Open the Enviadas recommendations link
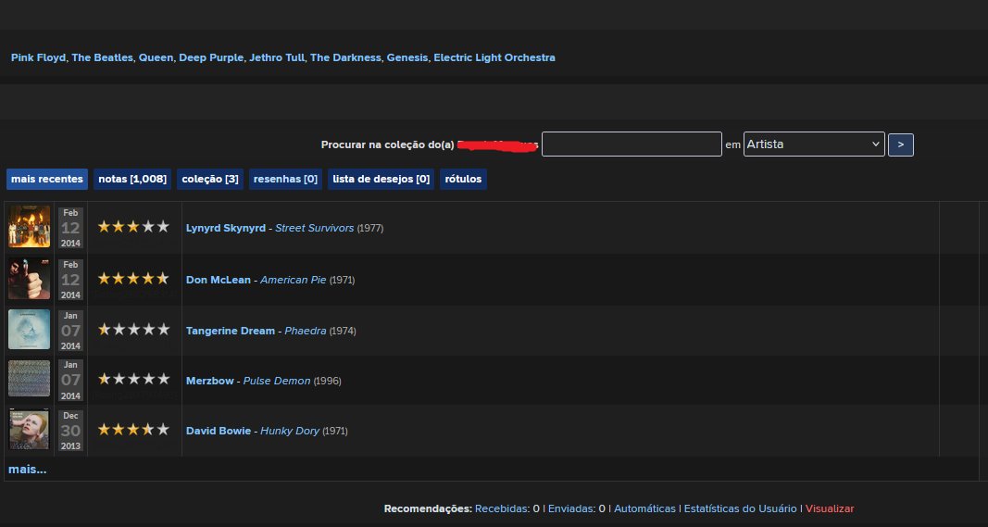The height and width of the screenshot is (527, 988). coord(572,508)
